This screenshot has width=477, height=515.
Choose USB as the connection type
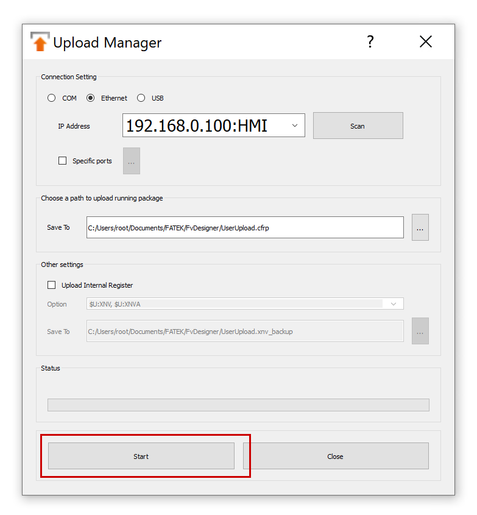(x=141, y=98)
